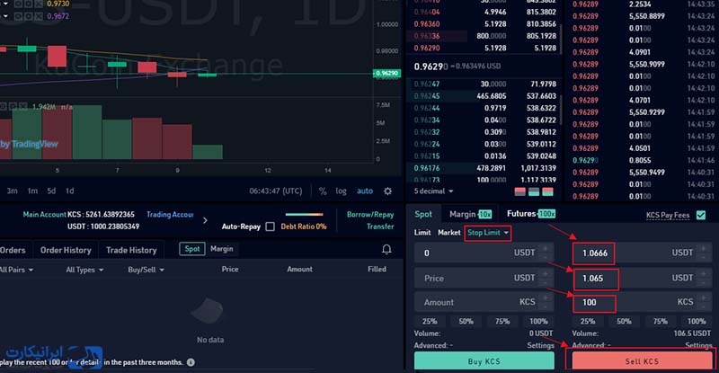Click the KCS Pay Fees label
This screenshot has height=373, width=719.
tap(668, 215)
